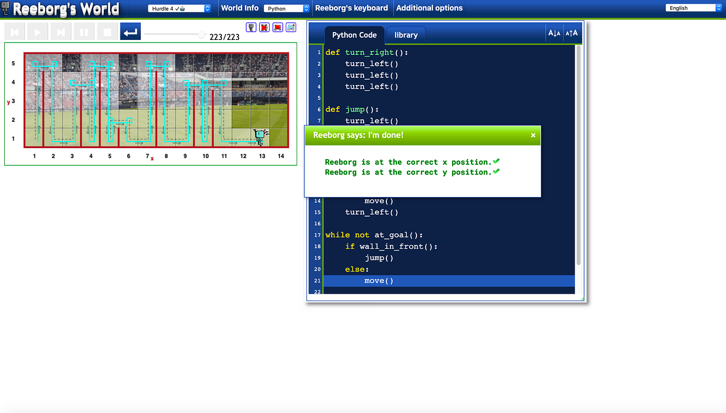
Task: Open Reeborg's keyboard
Action: tap(352, 8)
